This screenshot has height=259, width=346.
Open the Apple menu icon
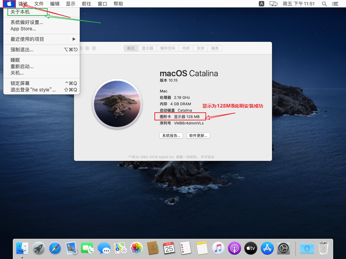click(x=9, y=4)
